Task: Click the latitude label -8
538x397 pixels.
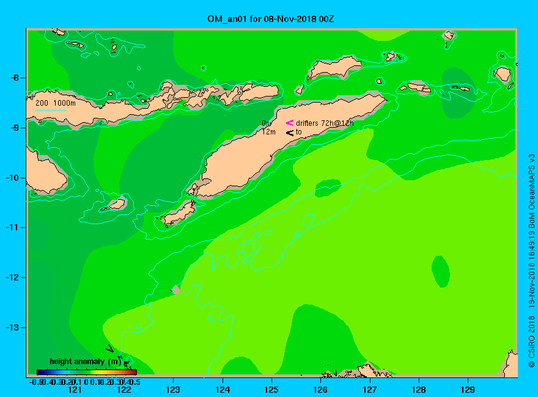Action: [x=15, y=78]
